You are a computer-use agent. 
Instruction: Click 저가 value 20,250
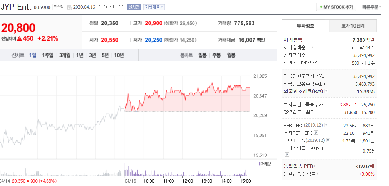pyautogui.click(x=154, y=40)
